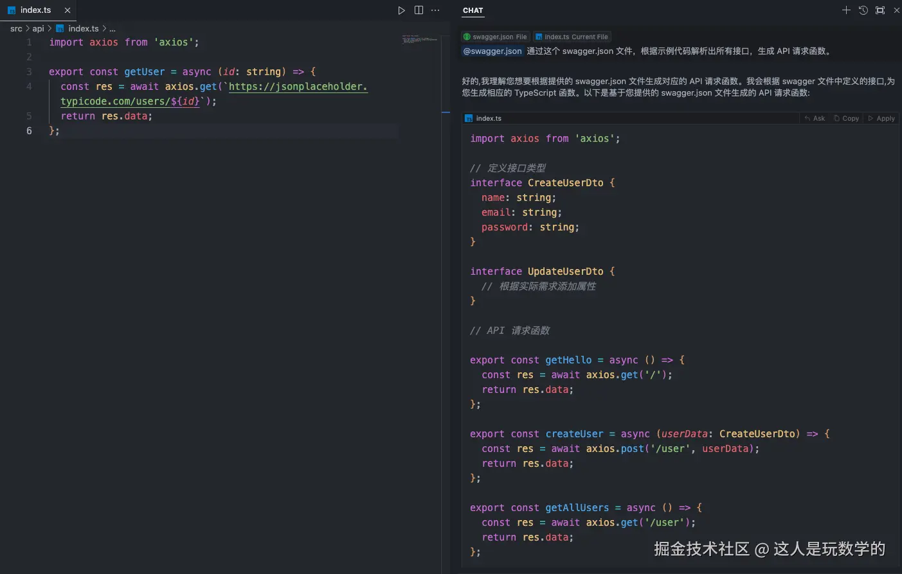Click line number 6 in gutter
This screenshot has height=574, width=902.
click(x=29, y=131)
